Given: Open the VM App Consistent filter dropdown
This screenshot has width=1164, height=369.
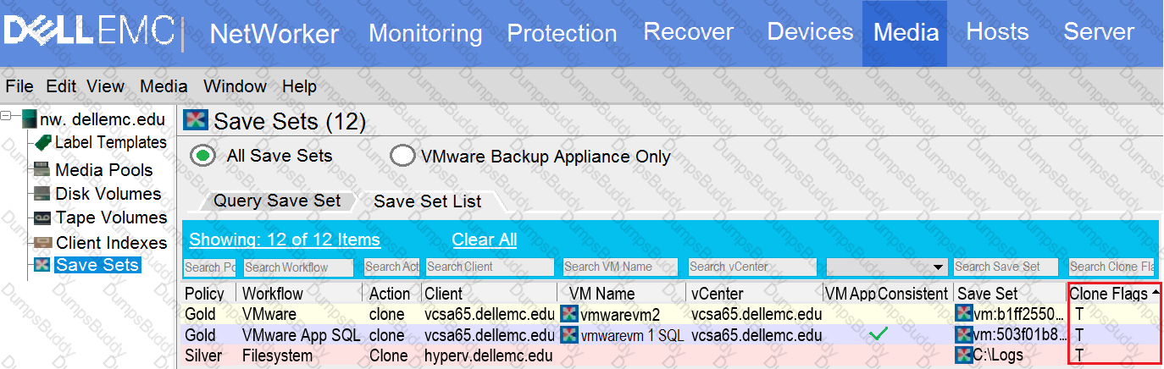Looking at the screenshot, I should (x=939, y=267).
